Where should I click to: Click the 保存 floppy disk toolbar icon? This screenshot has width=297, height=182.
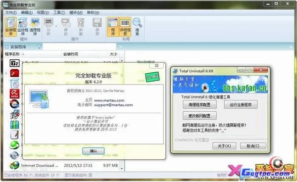(97, 27)
